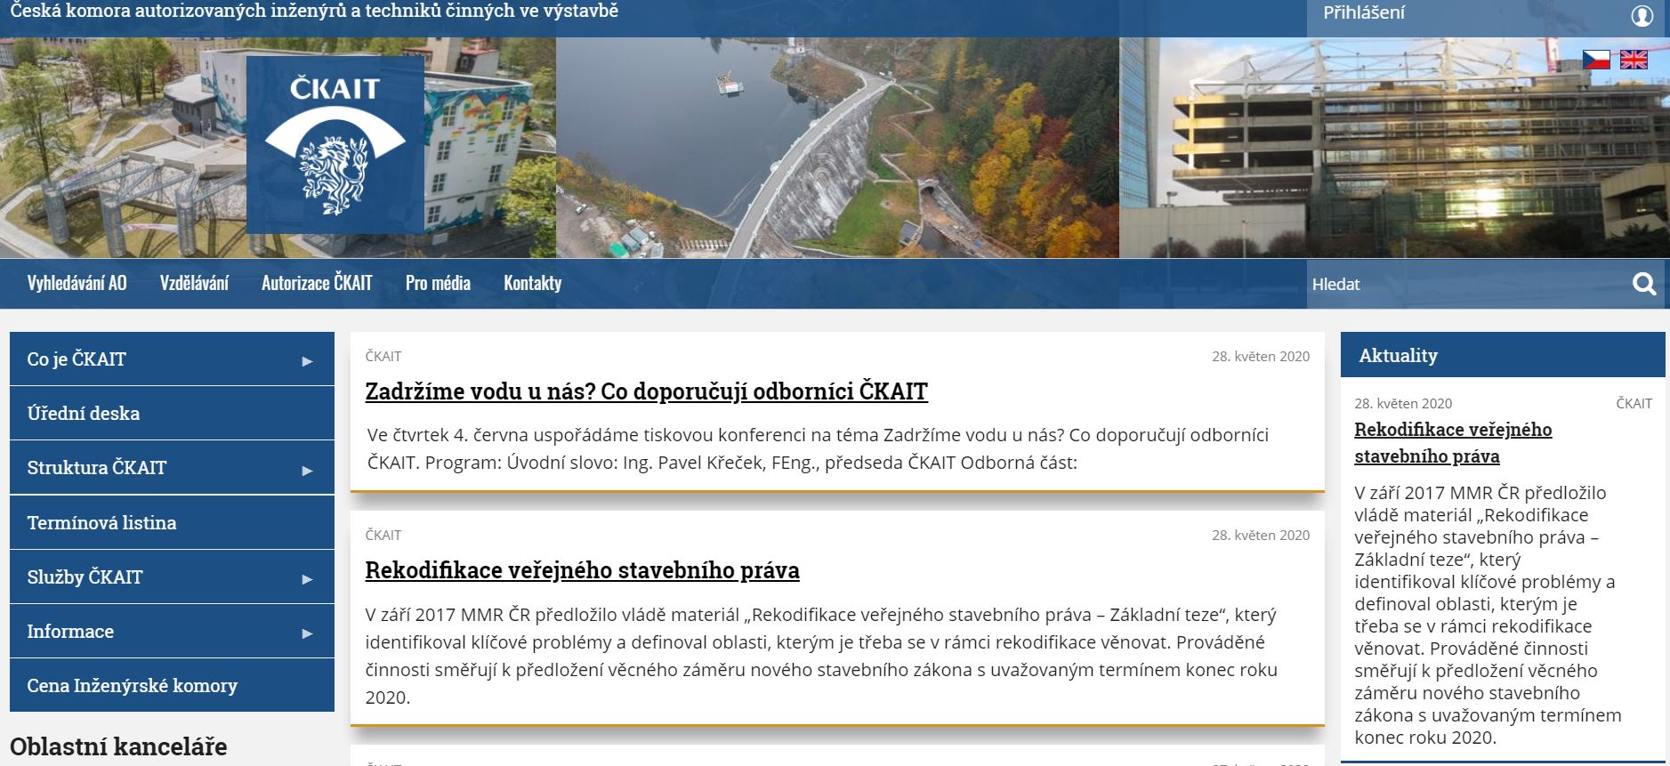Click the construction site banner photo

[1394, 148]
